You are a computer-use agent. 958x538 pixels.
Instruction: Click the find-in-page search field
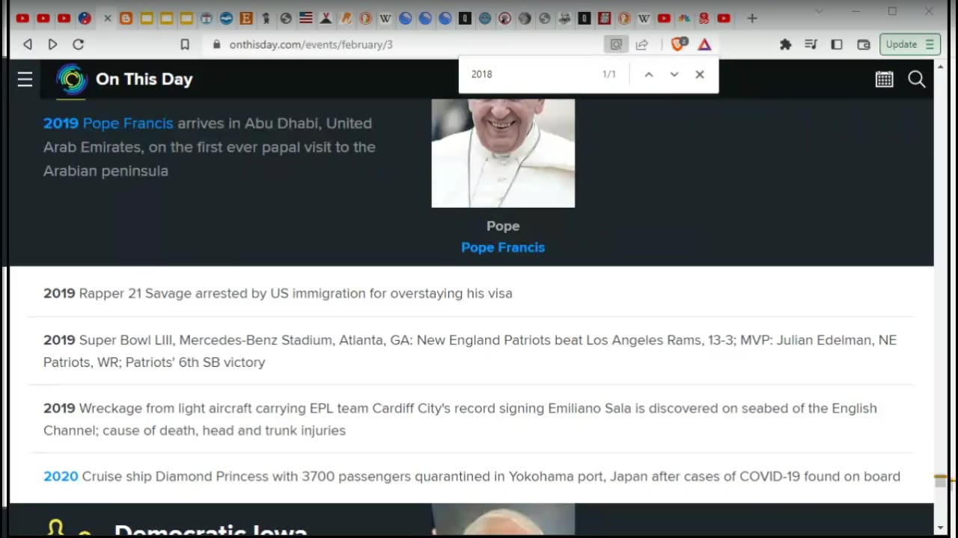(x=531, y=74)
